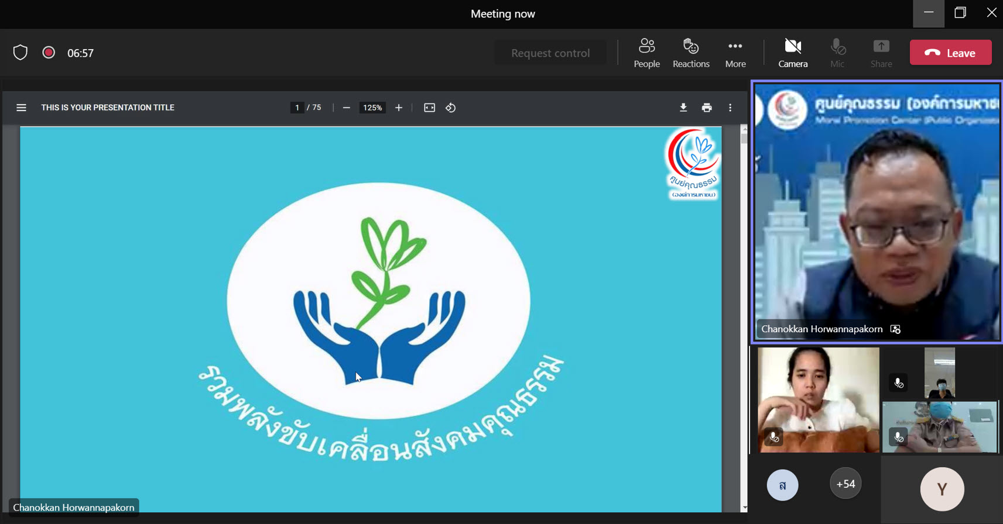Toggle the Mic button
The image size is (1003, 524).
pyautogui.click(x=837, y=53)
